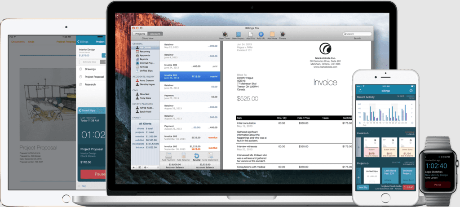Click the Add Note toolbar icon
The width and height of the screenshot is (460, 207).
271,34
